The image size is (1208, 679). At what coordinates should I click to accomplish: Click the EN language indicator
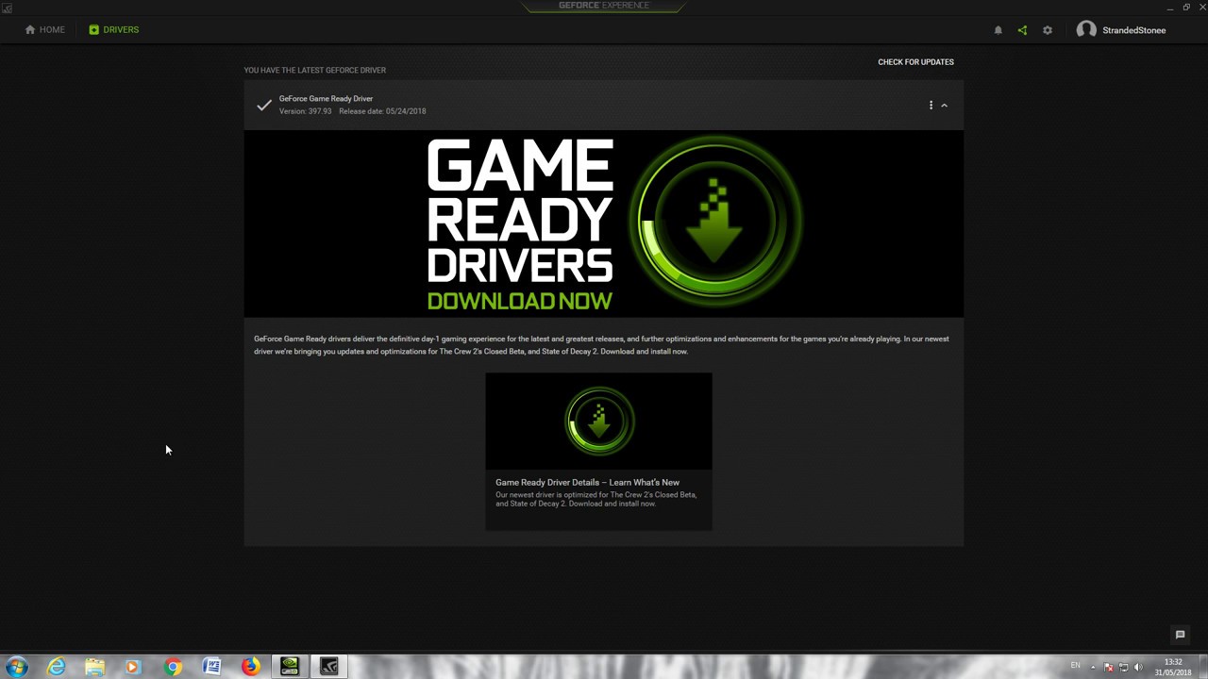click(x=1075, y=666)
